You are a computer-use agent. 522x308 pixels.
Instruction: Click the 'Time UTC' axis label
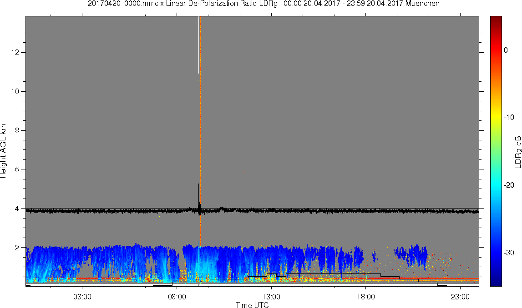click(x=252, y=305)
